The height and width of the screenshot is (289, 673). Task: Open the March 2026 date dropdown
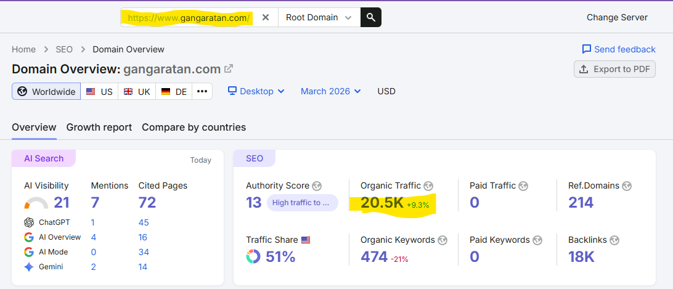coord(330,91)
